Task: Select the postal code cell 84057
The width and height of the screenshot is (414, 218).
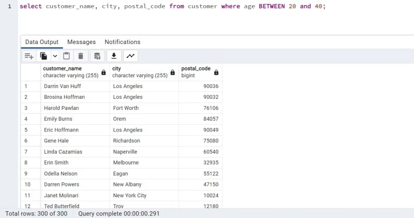Action: point(200,119)
